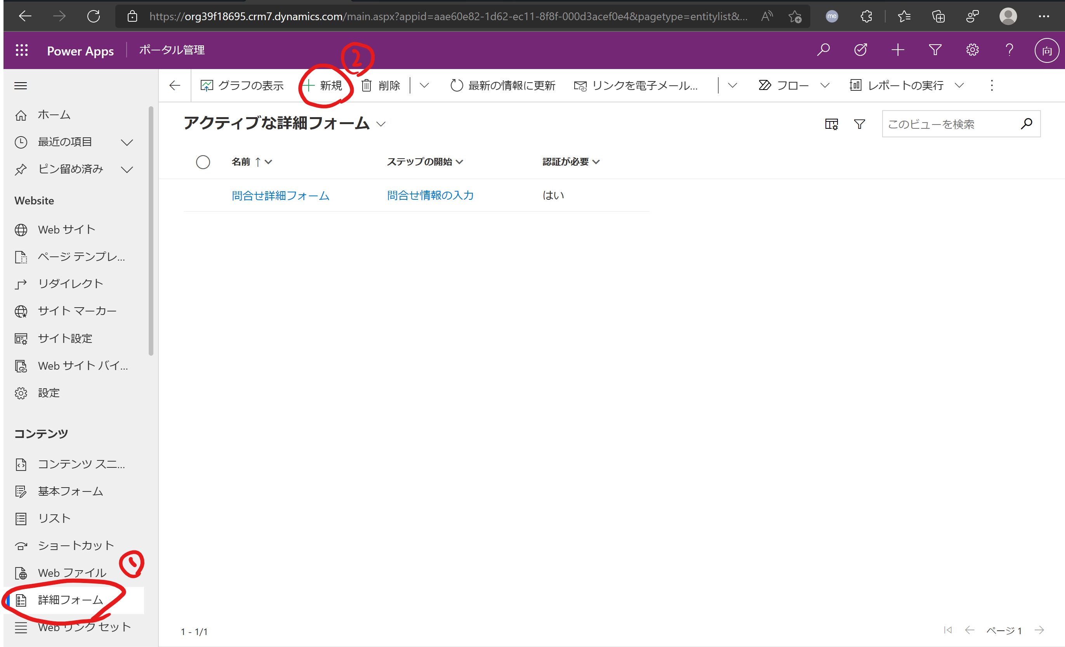Image resolution: width=1065 pixels, height=647 pixels.
Task: Click the search icon in the purple header
Action: pyautogui.click(x=823, y=50)
